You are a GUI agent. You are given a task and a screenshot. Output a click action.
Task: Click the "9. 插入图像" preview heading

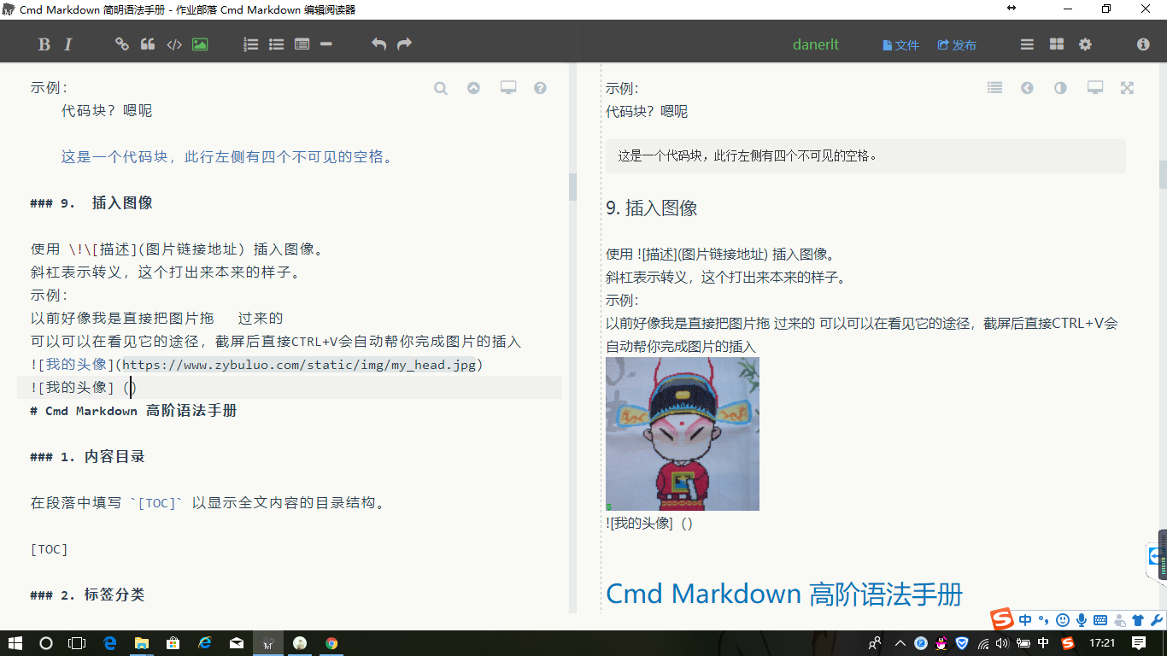652,208
